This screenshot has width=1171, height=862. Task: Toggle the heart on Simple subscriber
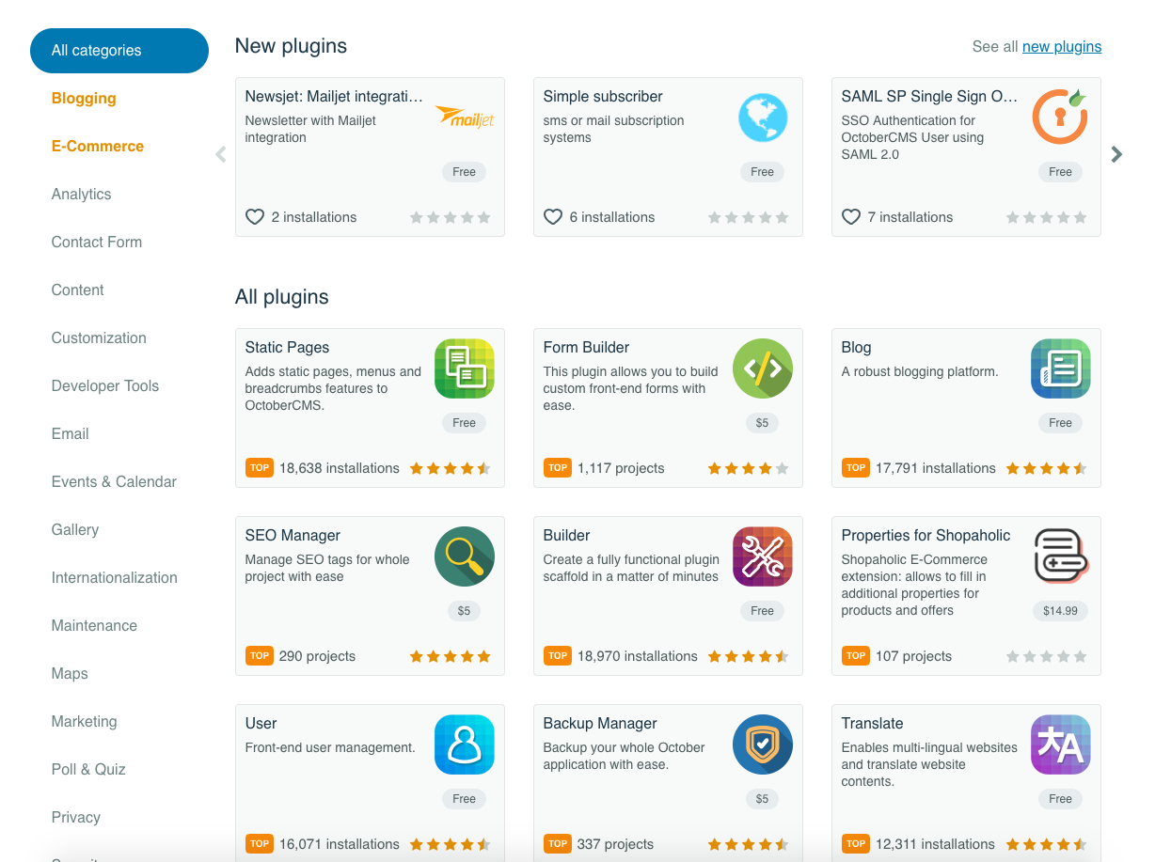552,217
